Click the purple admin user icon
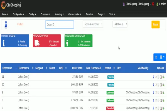The image size is (167, 111). (124, 4)
